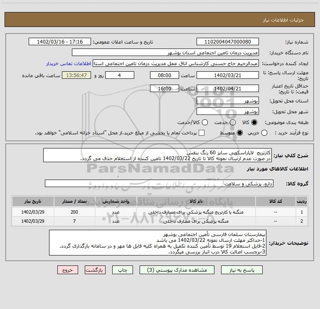320x309 pixels.
Task: Click the تاریخ نیاز column header
Action: pos(33,202)
